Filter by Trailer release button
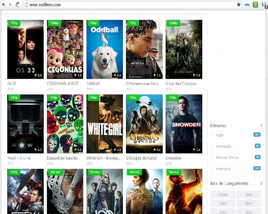The image size is (268, 214). click(x=223, y=195)
